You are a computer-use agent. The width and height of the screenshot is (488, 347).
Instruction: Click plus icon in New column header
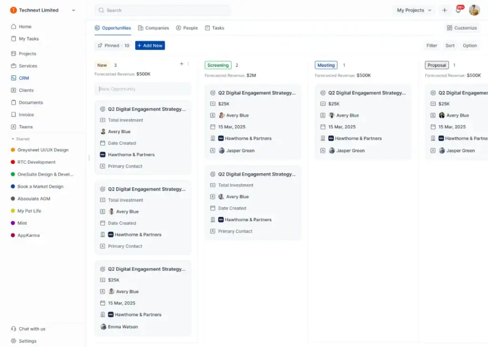pyautogui.click(x=182, y=64)
